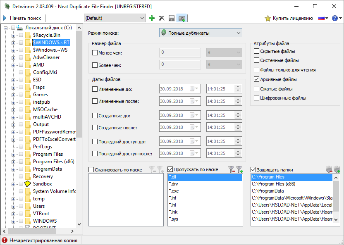Open calendar for Modified before date

(194, 89)
